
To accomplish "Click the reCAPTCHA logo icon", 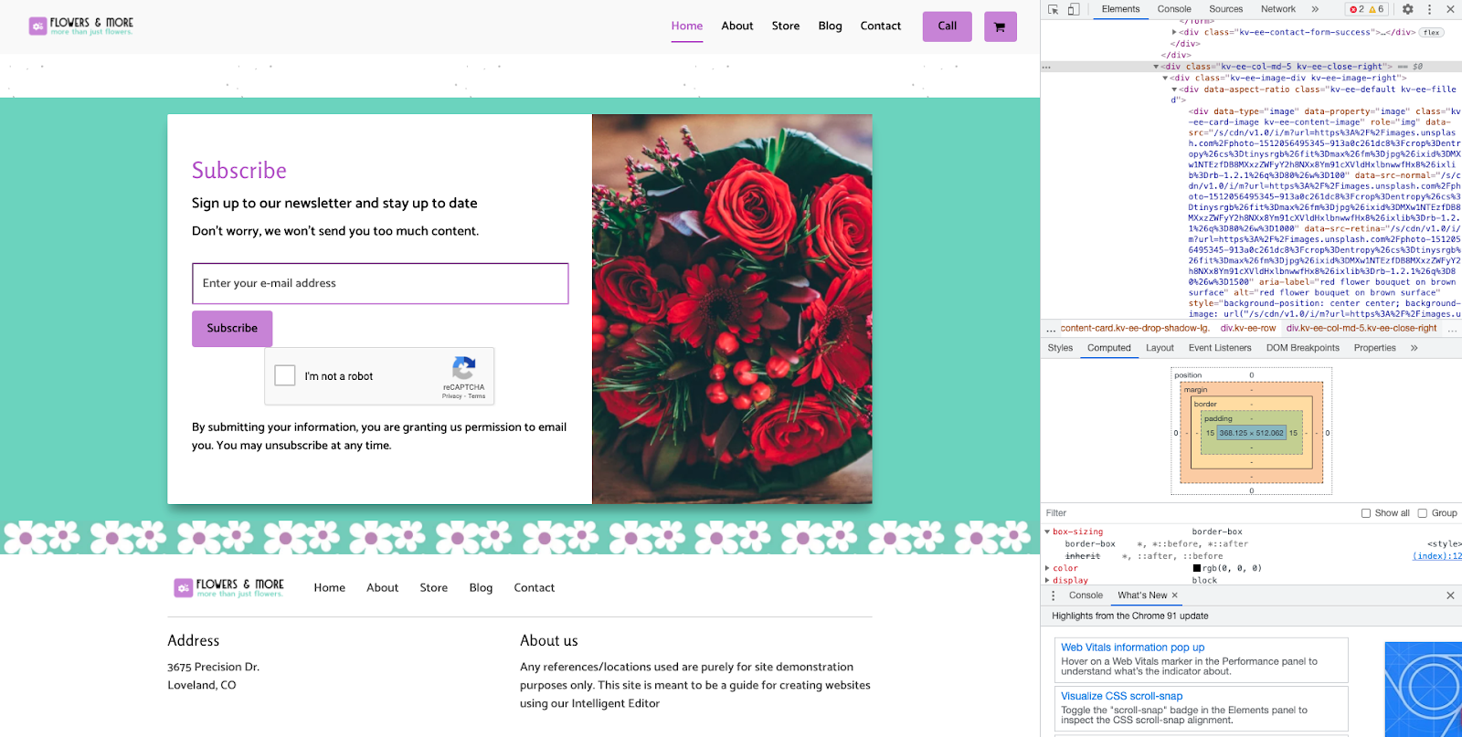I will click(x=464, y=368).
